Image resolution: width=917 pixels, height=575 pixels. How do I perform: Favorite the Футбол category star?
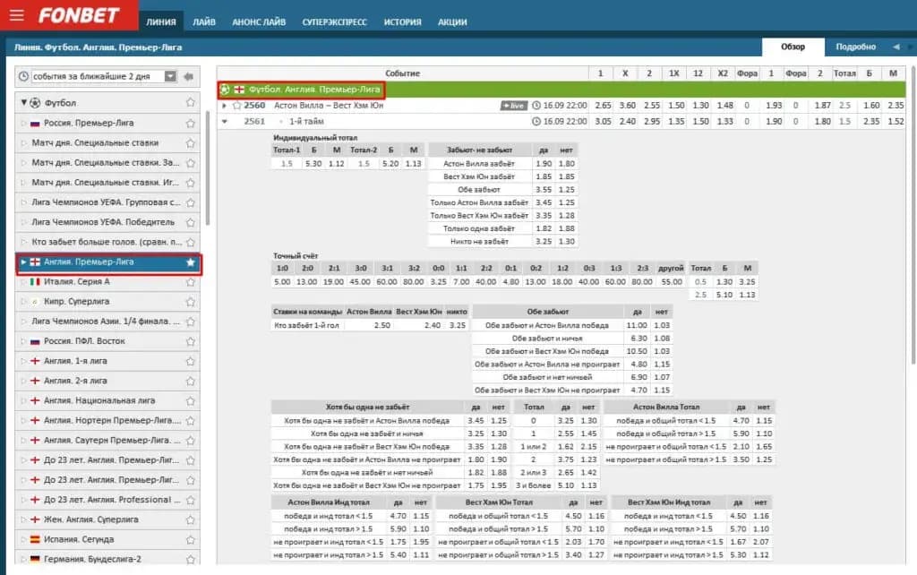(x=190, y=102)
